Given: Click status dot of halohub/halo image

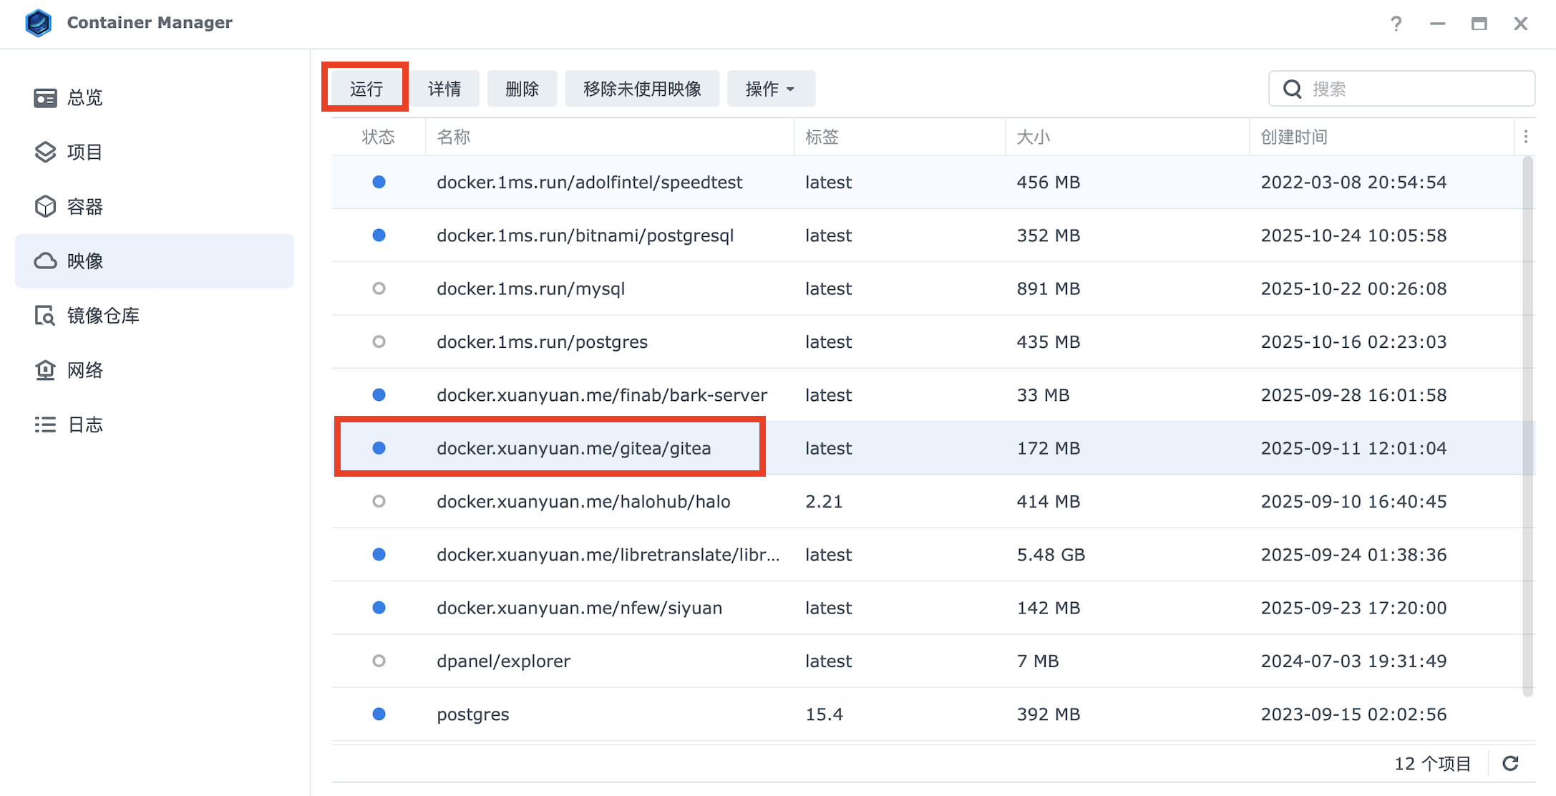Looking at the screenshot, I should [x=379, y=501].
